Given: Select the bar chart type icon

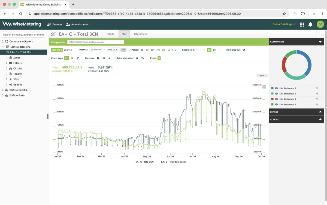Looking at the screenshot, I should (72, 58).
